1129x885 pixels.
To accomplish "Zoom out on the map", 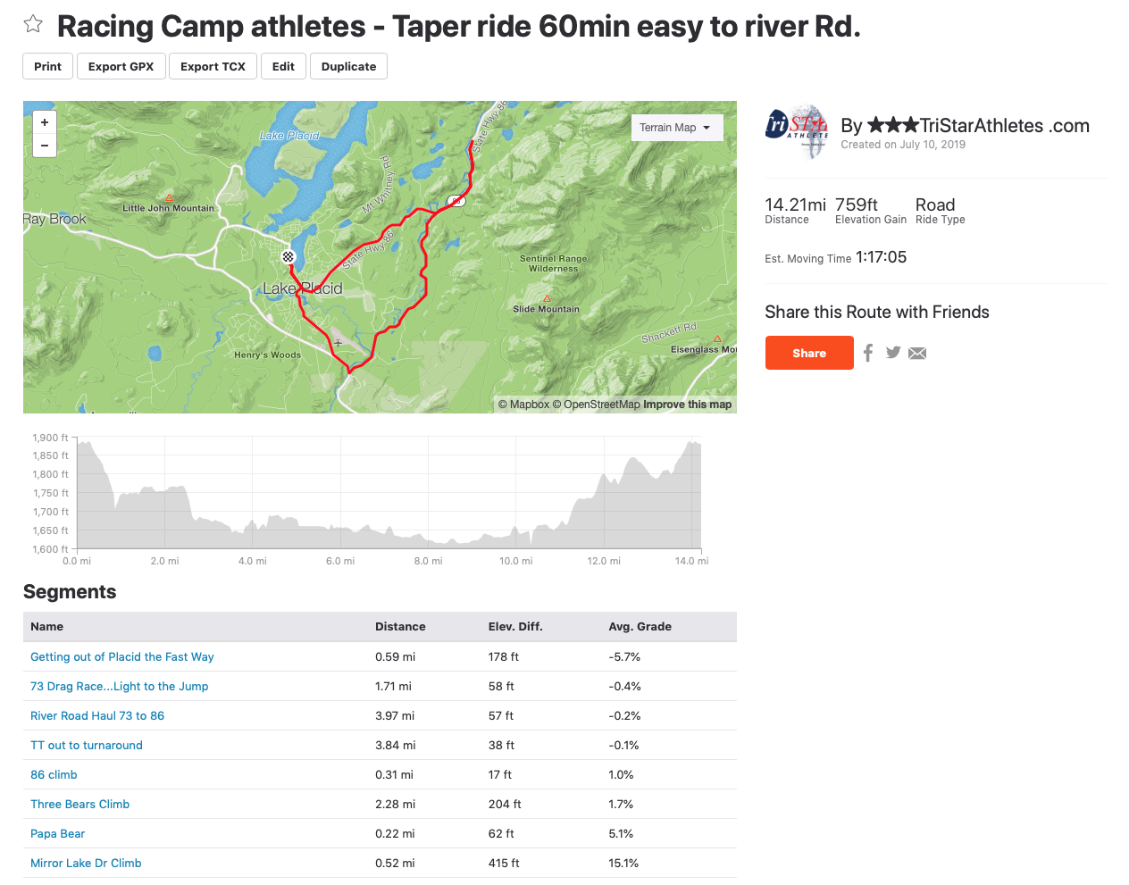I will click(45, 146).
